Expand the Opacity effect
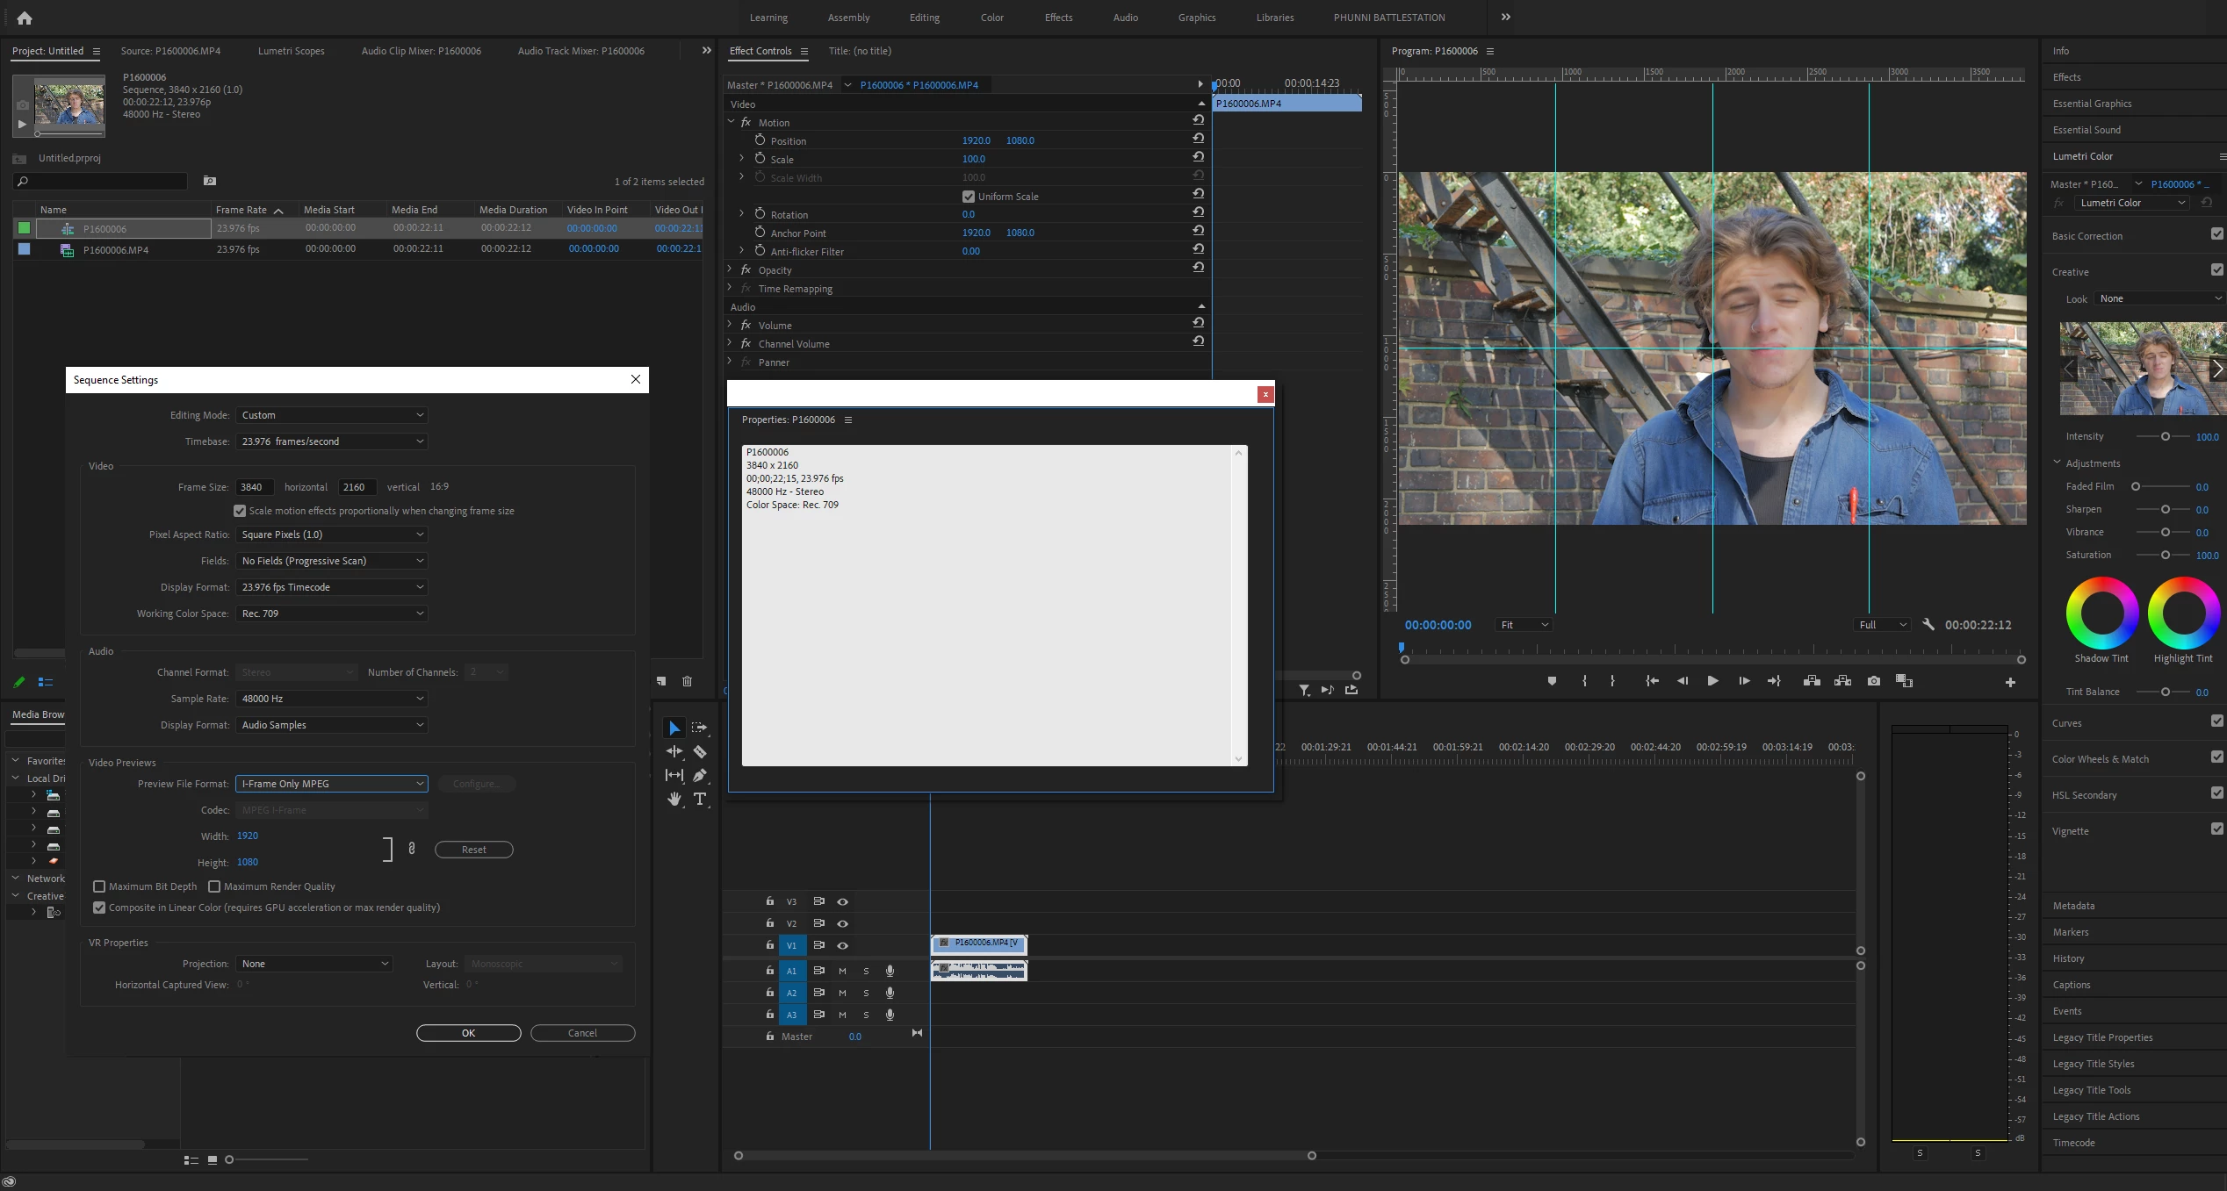 pyautogui.click(x=730, y=269)
